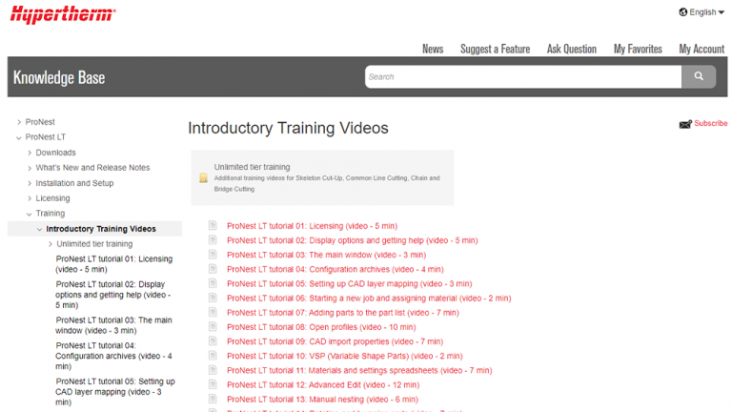Open the English language dropdown
The width and height of the screenshot is (732, 412).
pos(702,12)
